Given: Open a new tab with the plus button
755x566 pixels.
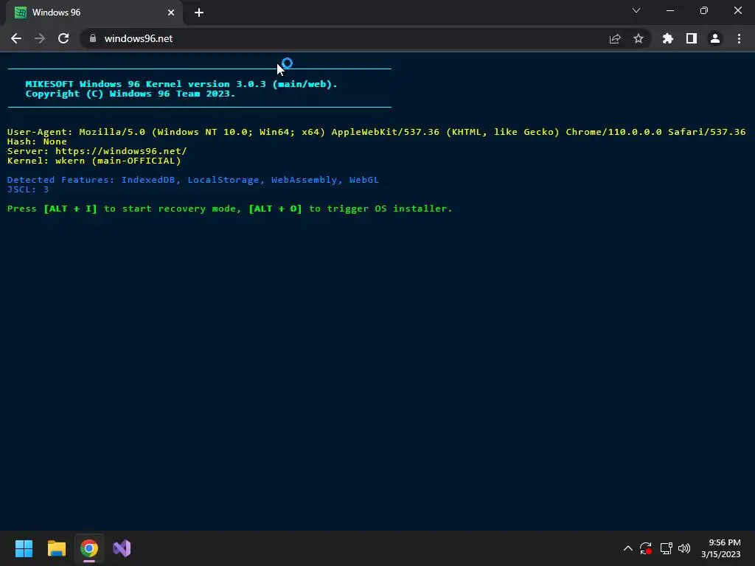Looking at the screenshot, I should point(199,13).
